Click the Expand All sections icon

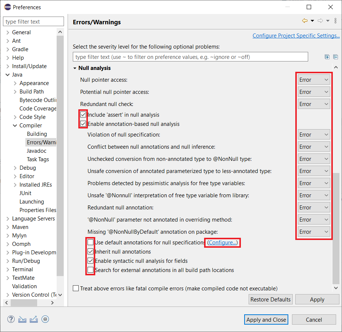point(327,57)
